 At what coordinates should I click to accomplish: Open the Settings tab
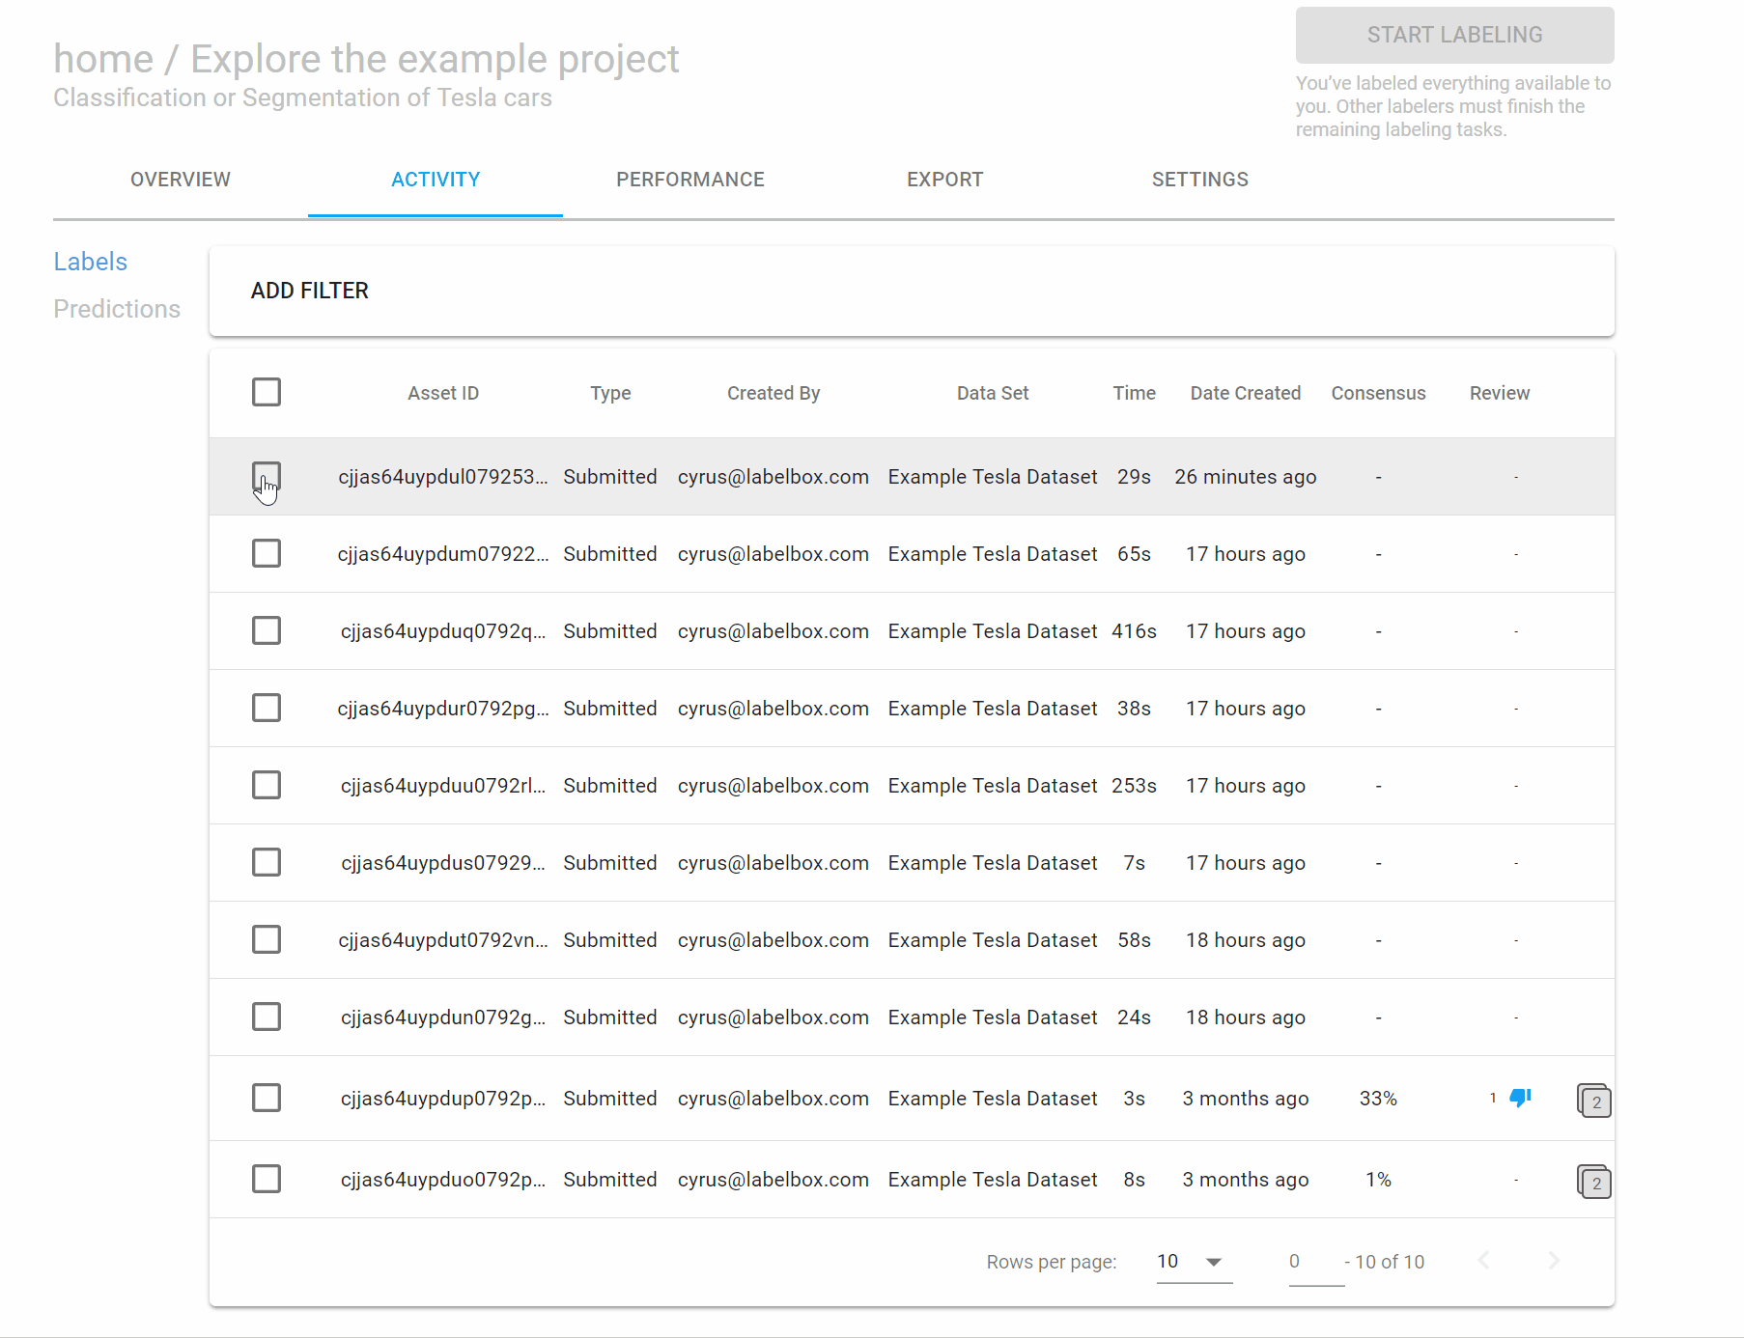coord(1200,180)
